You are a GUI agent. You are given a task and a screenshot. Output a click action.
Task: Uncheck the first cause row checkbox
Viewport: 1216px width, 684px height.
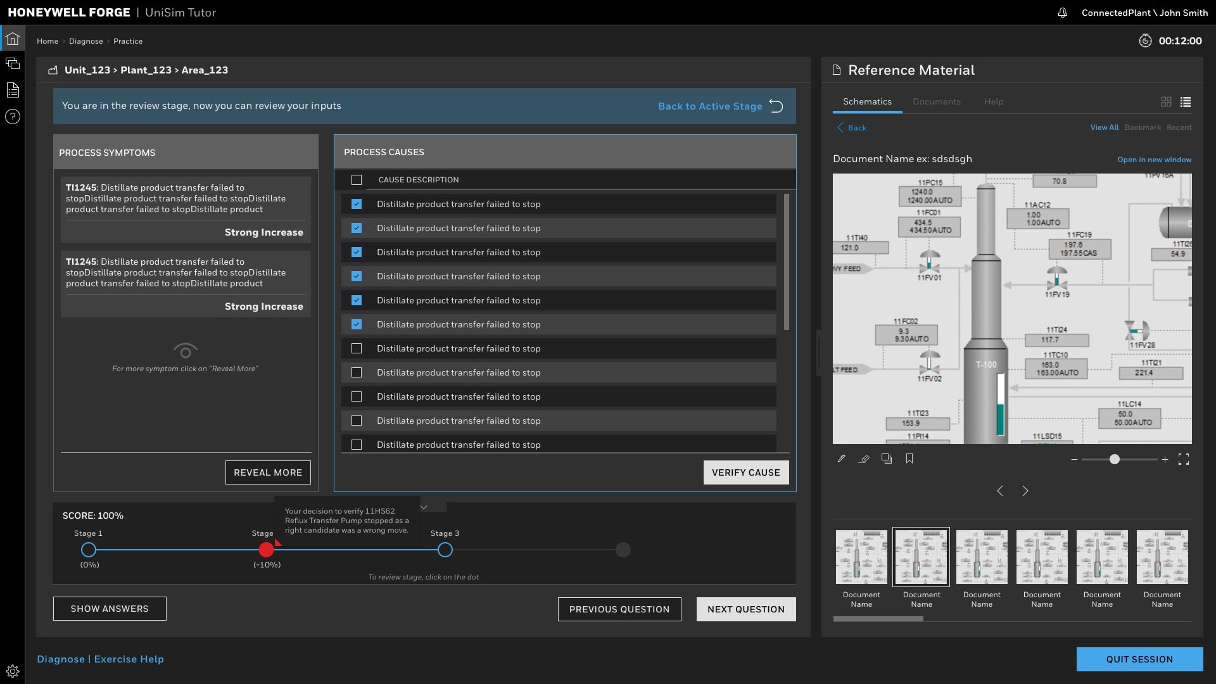pyautogui.click(x=357, y=204)
